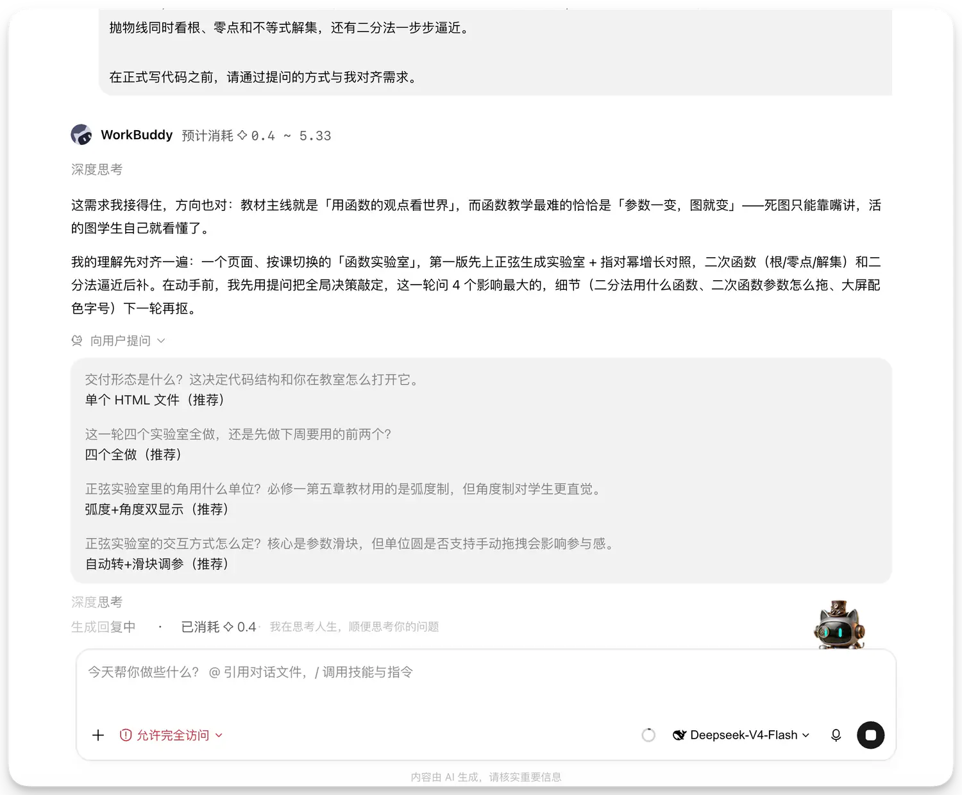Click the question about 正弦实验室的交互方式

351,544
